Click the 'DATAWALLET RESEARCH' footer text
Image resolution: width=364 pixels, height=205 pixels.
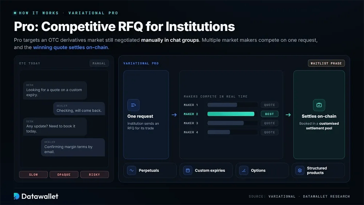pyautogui.click(x=327, y=196)
